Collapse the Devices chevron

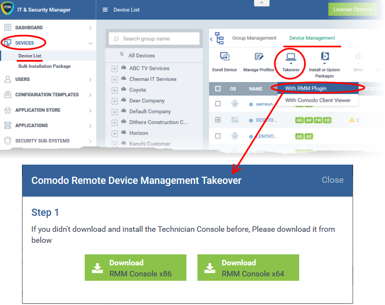(90, 43)
